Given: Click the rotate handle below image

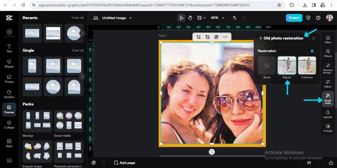Looking at the screenshot, I should click(x=212, y=152).
